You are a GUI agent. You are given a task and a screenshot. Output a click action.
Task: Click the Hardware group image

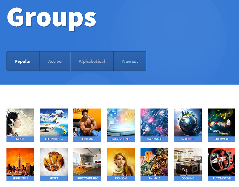coord(154,122)
